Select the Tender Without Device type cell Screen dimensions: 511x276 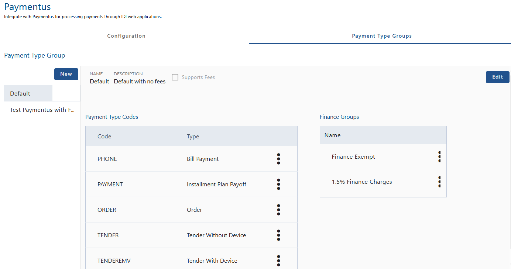click(x=216, y=235)
